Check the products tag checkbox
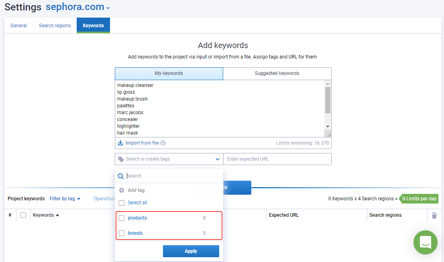The image size is (444, 262). [x=122, y=218]
